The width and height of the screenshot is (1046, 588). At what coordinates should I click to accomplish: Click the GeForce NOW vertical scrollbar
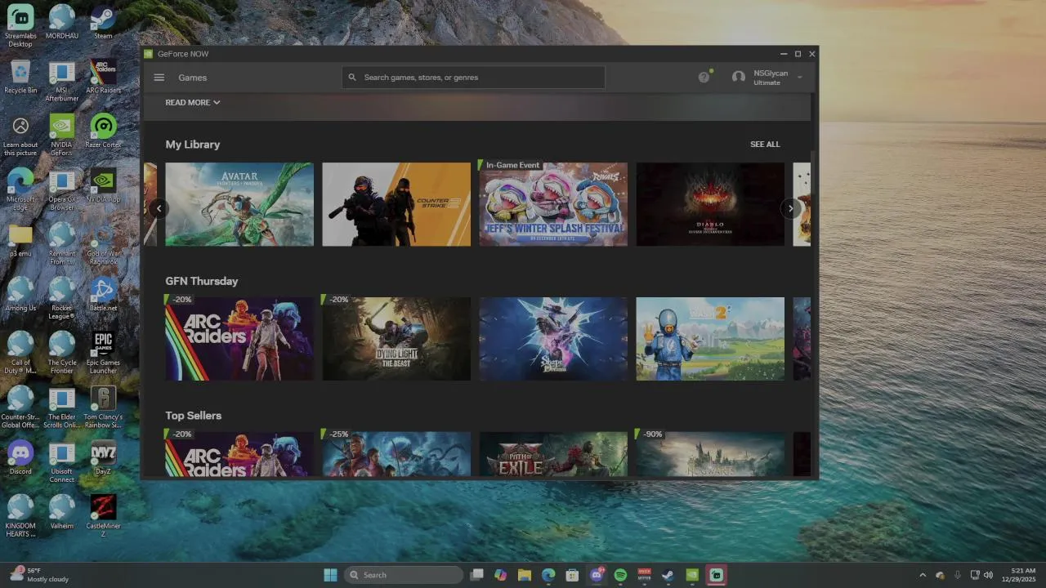(813, 171)
